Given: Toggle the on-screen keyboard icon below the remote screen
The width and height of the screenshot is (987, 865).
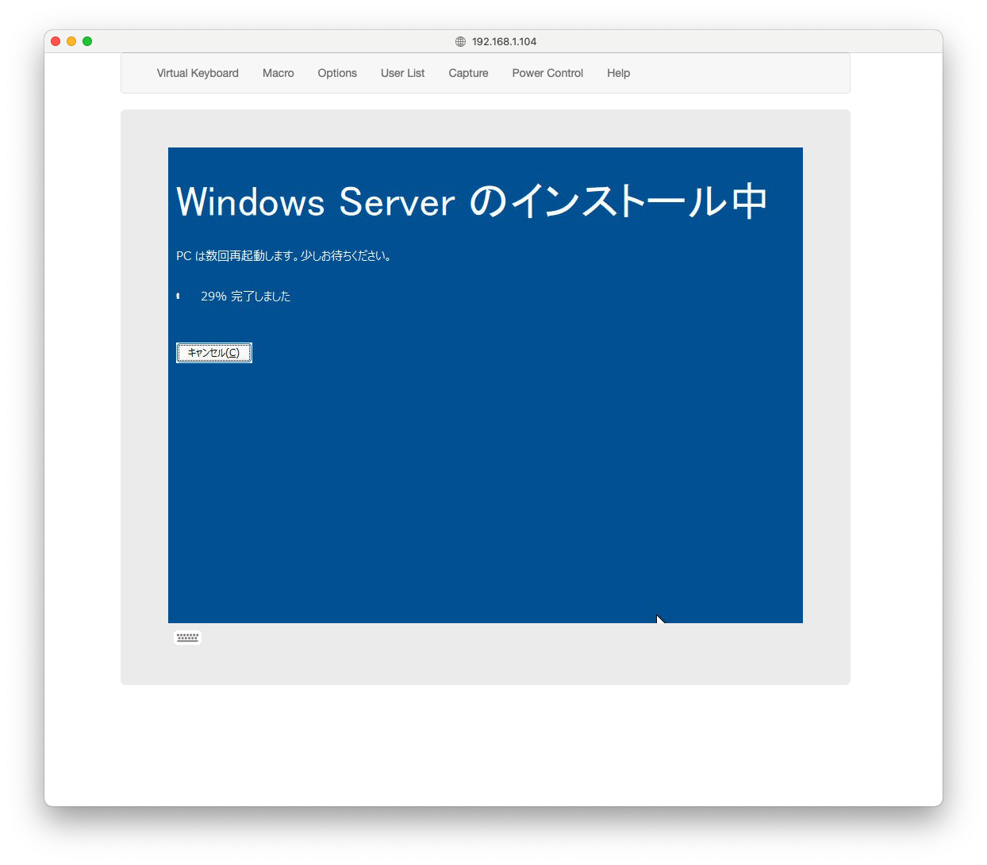Looking at the screenshot, I should click(x=187, y=637).
